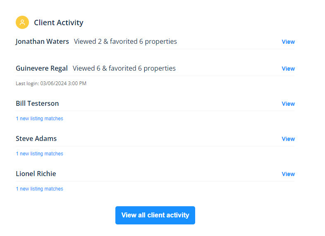The height and width of the screenshot is (236, 325).
Task: Open View link for Bill Testerson
Action: click(x=288, y=104)
